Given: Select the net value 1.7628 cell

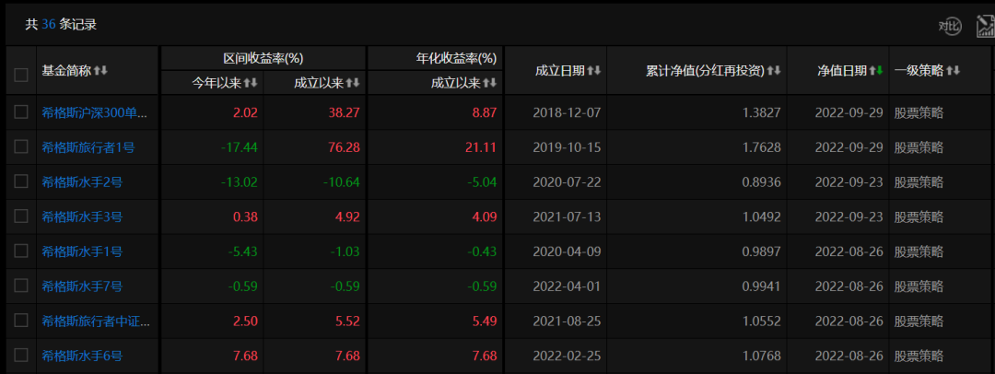Looking at the screenshot, I should coord(762,148).
